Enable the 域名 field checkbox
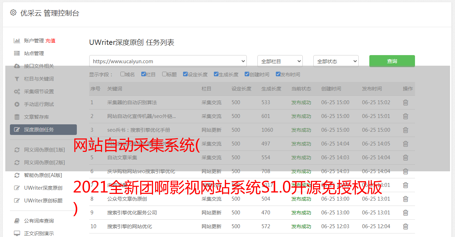Screen dimensions: 455x237 coord(123,74)
